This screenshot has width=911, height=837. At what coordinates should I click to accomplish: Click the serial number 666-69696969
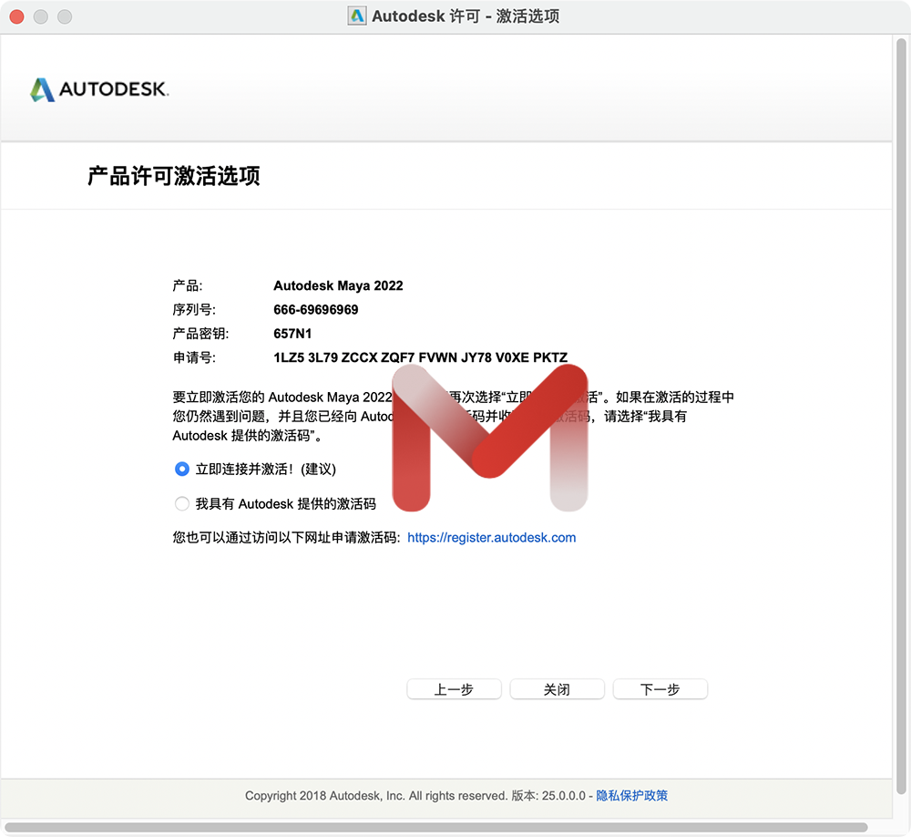[315, 309]
